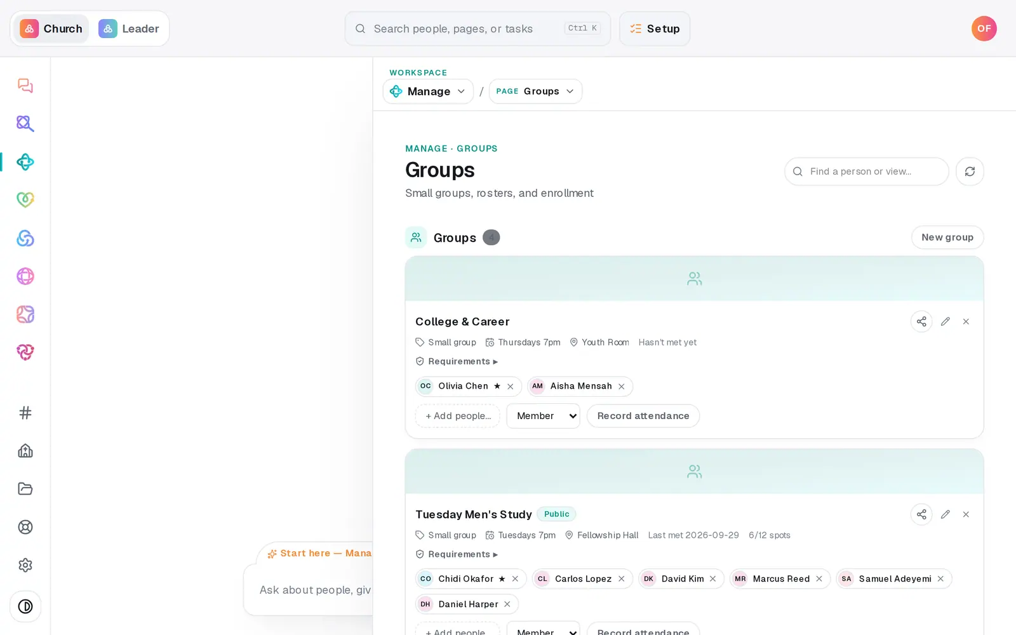Viewport: 1016px width, 635px height.
Task: Open the Start here assistant tab
Action: pyautogui.click(x=319, y=554)
